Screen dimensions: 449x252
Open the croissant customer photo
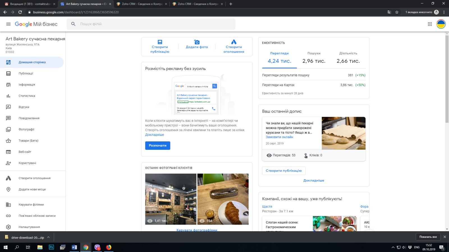click(223, 199)
